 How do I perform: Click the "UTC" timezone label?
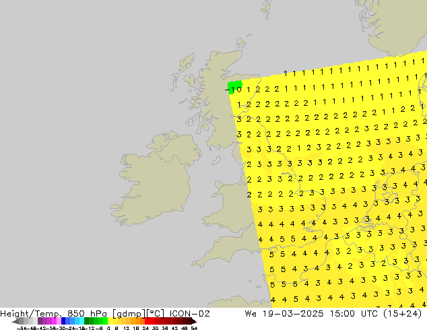pos(369,314)
